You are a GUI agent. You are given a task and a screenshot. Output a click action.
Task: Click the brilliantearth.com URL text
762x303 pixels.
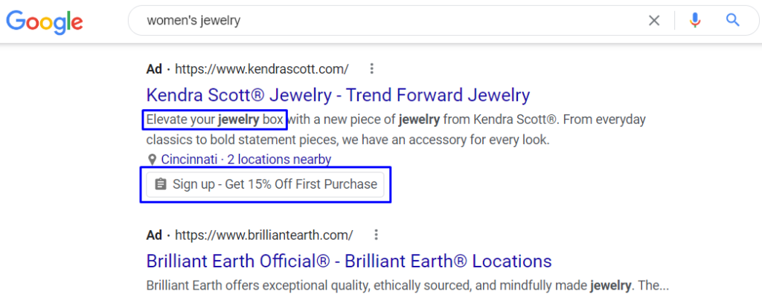tap(264, 235)
